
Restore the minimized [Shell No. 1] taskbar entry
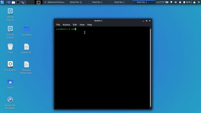click(74, 2)
